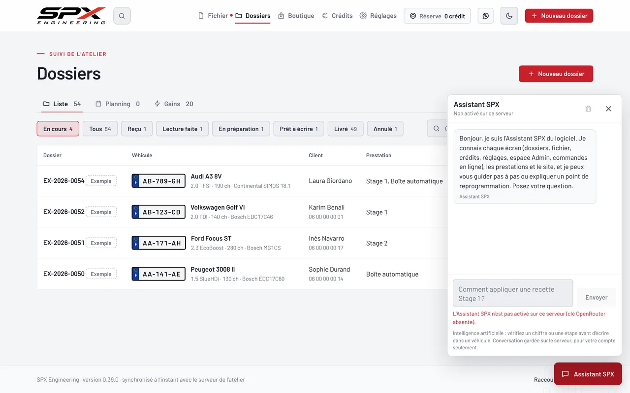Open dossier EX-2026-0054

(x=64, y=181)
